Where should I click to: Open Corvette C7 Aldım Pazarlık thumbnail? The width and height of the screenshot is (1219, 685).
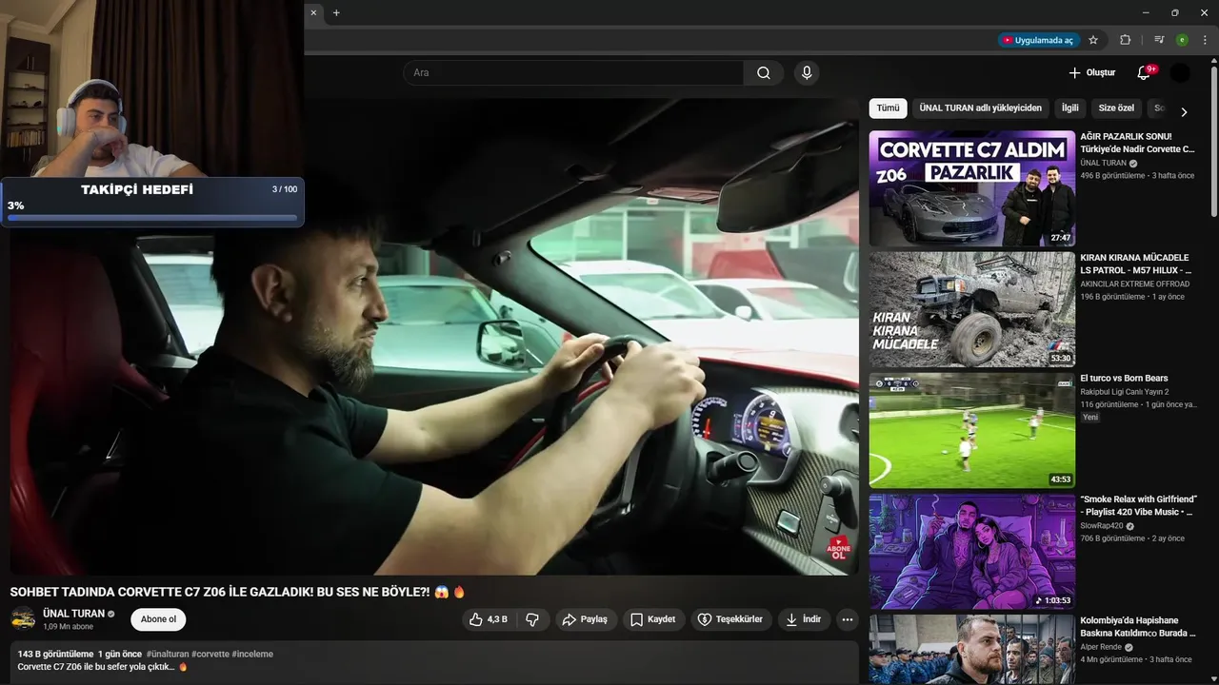(x=971, y=188)
